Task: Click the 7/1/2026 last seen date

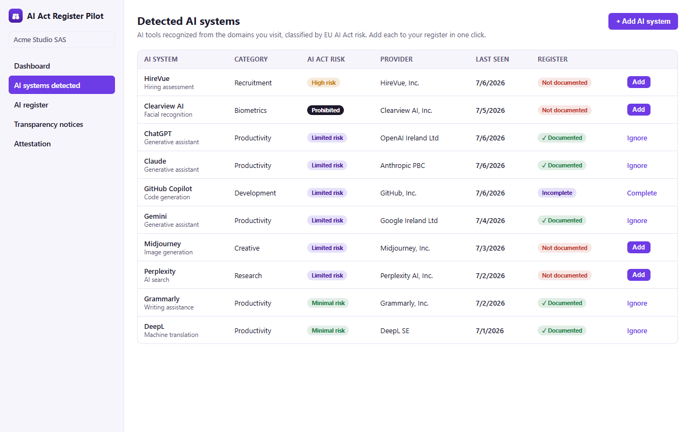Action: point(490,330)
